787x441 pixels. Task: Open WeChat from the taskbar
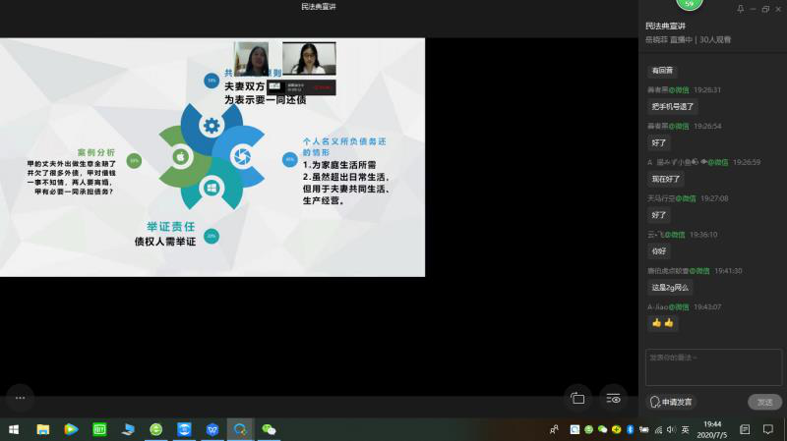[269, 429]
